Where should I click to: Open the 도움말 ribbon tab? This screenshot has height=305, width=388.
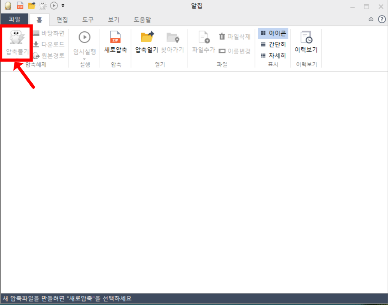click(x=142, y=19)
